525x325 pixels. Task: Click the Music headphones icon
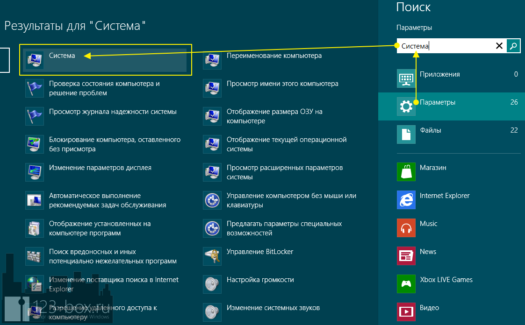[x=406, y=228]
